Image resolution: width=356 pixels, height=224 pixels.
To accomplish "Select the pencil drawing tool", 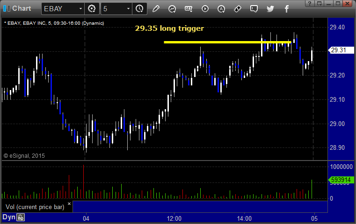I will point(156,8).
